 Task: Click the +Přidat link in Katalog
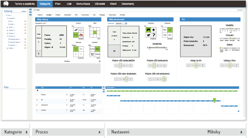pos(24,11)
